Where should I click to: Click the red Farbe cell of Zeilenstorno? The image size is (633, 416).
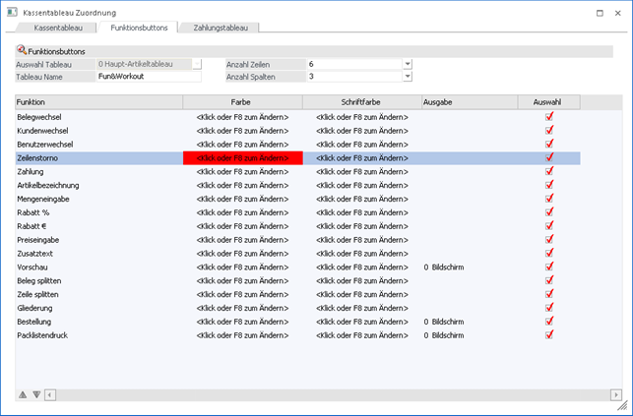pyautogui.click(x=242, y=157)
